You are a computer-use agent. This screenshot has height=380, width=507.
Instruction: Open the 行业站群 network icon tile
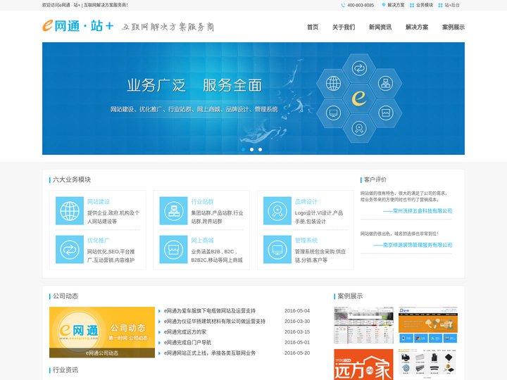tap(173, 210)
